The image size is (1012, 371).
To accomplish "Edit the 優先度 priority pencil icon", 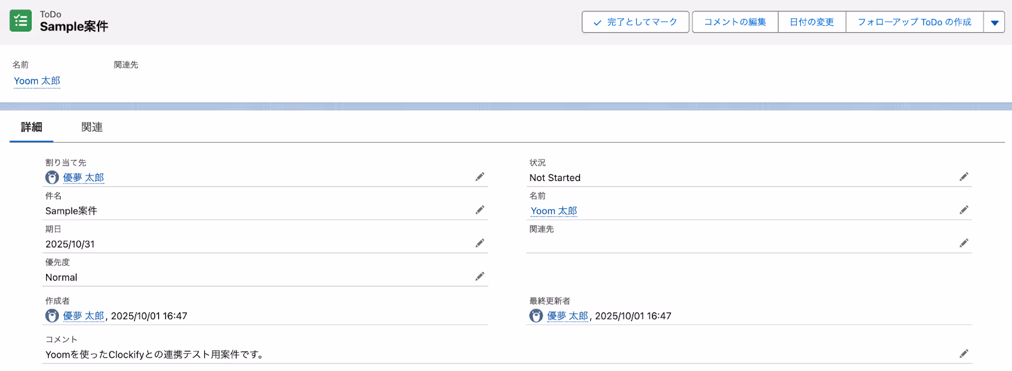I will click(x=480, y=276).
